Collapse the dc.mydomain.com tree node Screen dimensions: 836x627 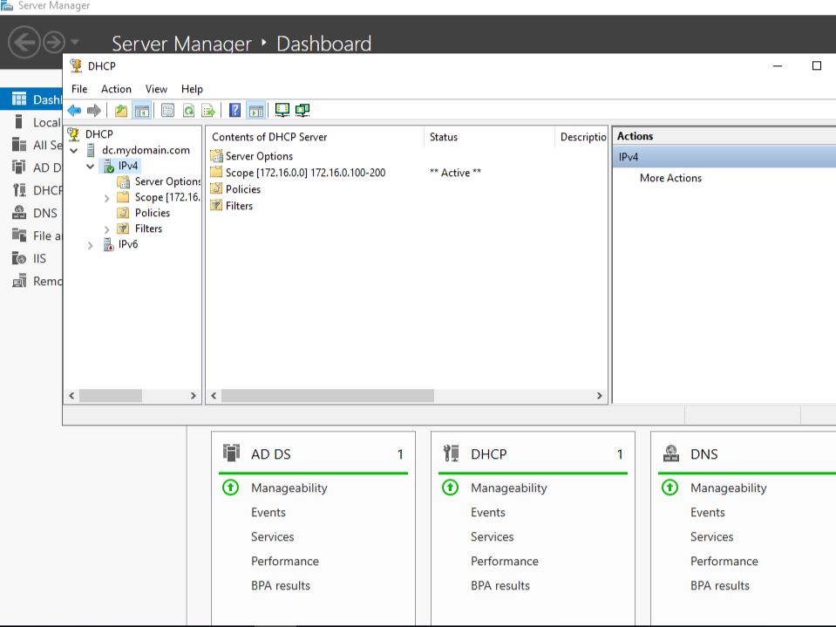click(x=74, y=150)
